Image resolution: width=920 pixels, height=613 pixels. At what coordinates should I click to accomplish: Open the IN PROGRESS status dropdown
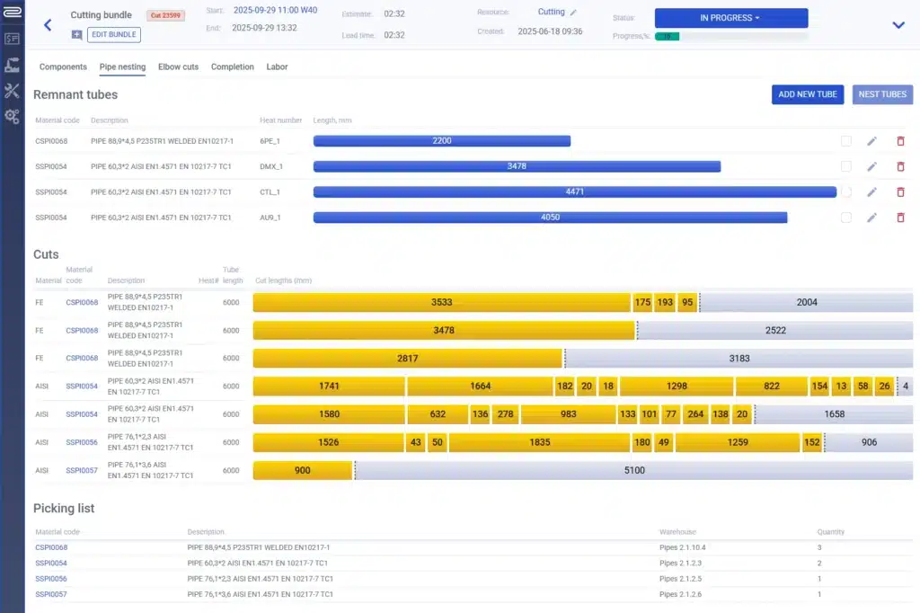(730, 18)
